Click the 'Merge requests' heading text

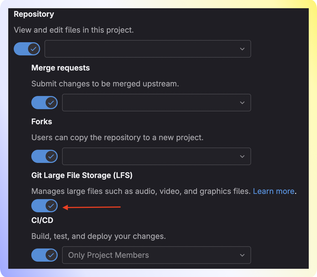click(60, 68)
